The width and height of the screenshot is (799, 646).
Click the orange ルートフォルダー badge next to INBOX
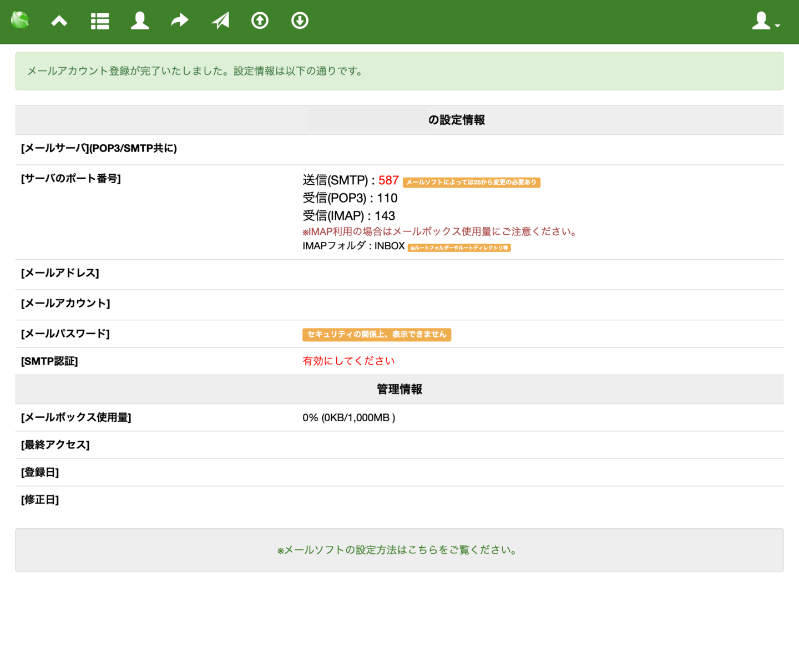[x=459, y=248]
